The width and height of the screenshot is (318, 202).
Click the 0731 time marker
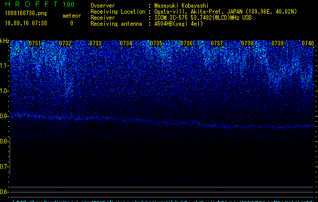point(35,43)
